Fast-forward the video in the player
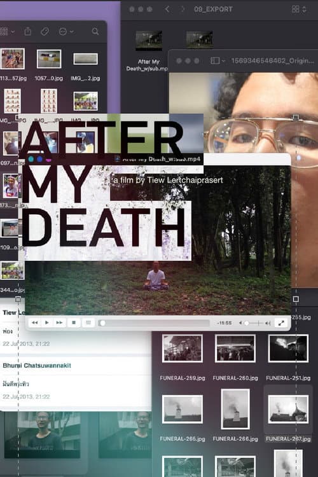The width and height of the screenshot is (318, 477). coord(59,322)
